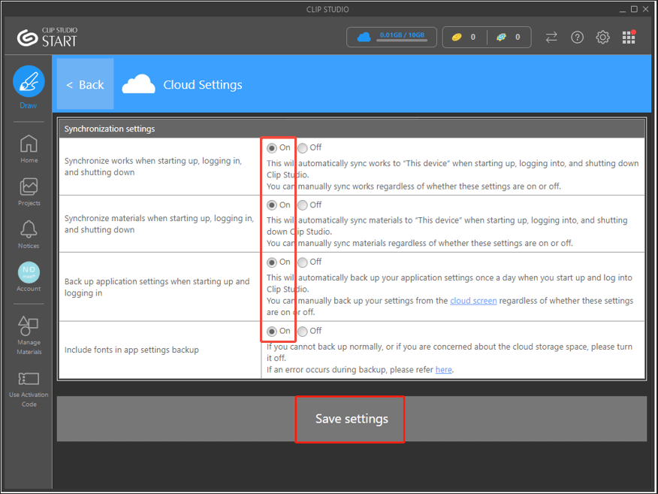Open the apps grid menu

click(629, 37)
